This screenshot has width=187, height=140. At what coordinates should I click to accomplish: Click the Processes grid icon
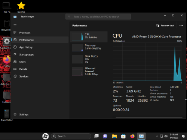tap(15, 32)
